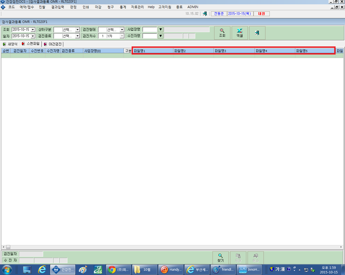Export results with the 엑셀 button

240,33
